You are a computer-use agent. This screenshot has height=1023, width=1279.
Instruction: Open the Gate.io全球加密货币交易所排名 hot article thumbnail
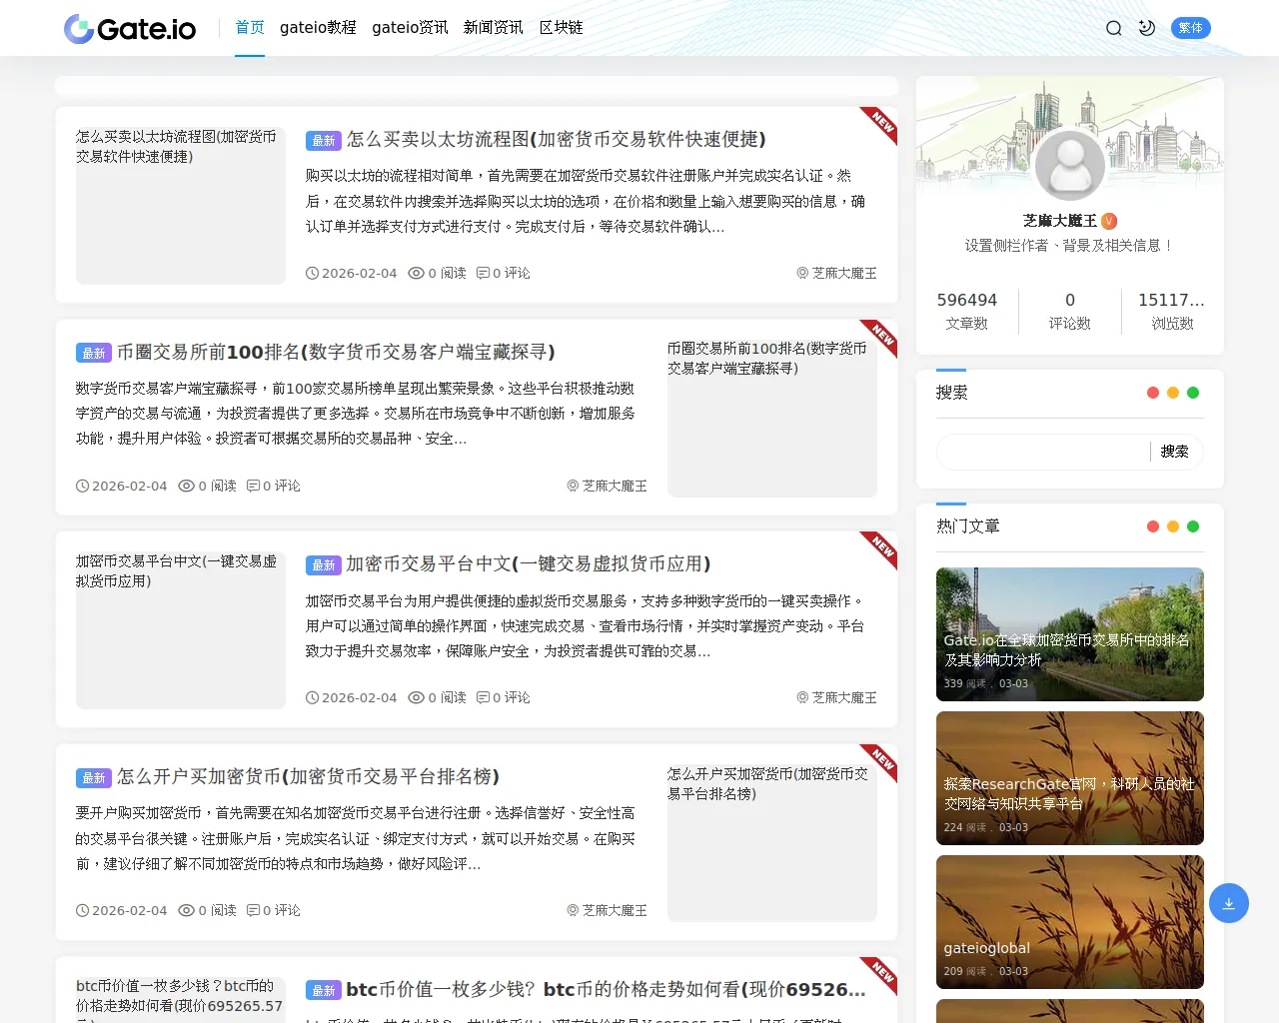pyautogui.click(x=1069, y=633)
